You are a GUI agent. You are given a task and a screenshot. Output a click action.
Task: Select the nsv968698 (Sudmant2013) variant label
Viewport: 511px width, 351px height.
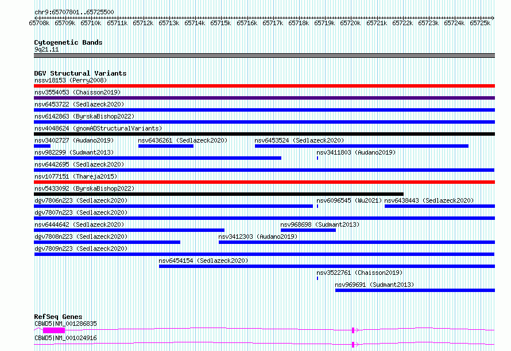tap(320, 224)
